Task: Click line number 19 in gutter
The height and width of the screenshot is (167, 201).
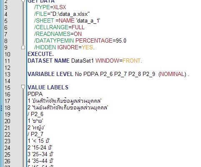Action: tap(8, 114)
